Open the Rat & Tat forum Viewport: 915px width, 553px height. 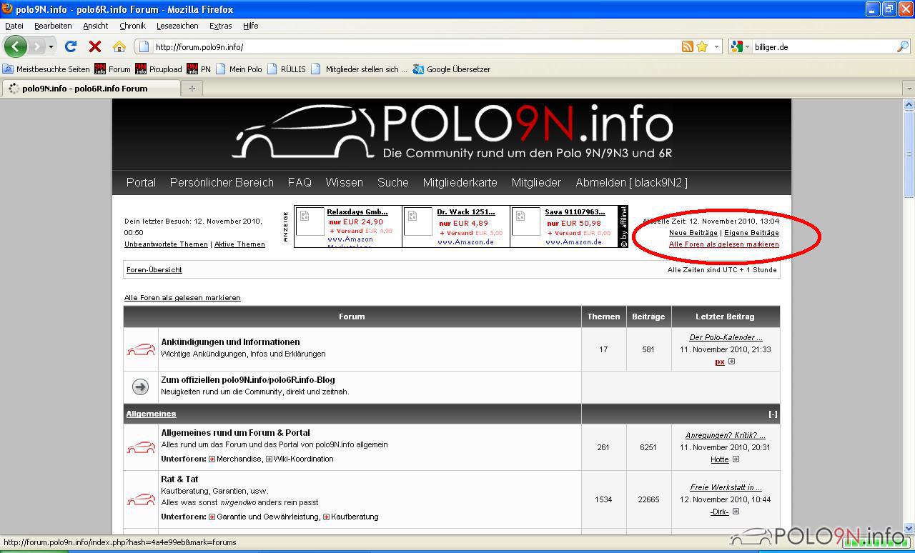179,479
